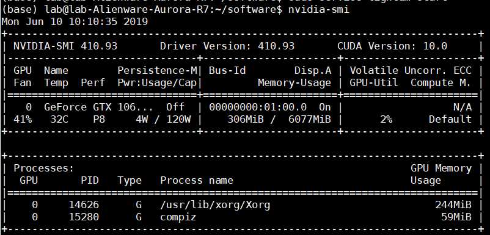This screenshot has width=490, height=235.
Task: Select the Pwr:Usage/Cap header
Action: click(157, 83)
